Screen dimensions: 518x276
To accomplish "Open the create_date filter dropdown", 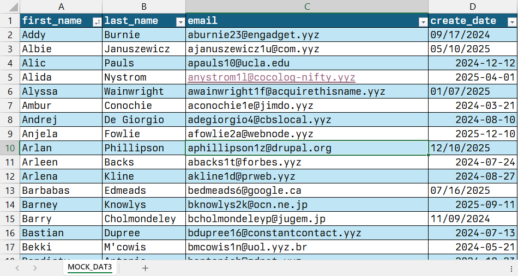I will pos(511,21).
